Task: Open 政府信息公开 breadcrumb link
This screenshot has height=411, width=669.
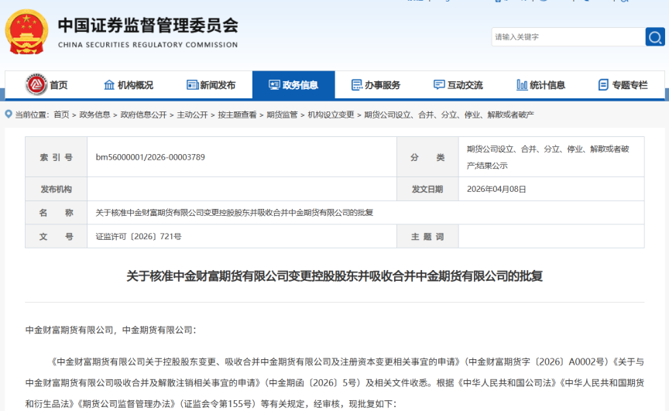Action: click(143, 115)
